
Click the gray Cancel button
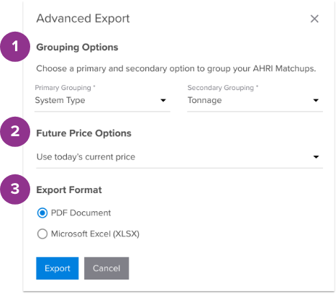pos(106,268)
